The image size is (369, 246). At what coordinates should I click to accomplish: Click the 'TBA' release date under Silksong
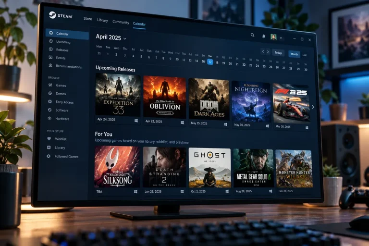click(x=99, y=192)
